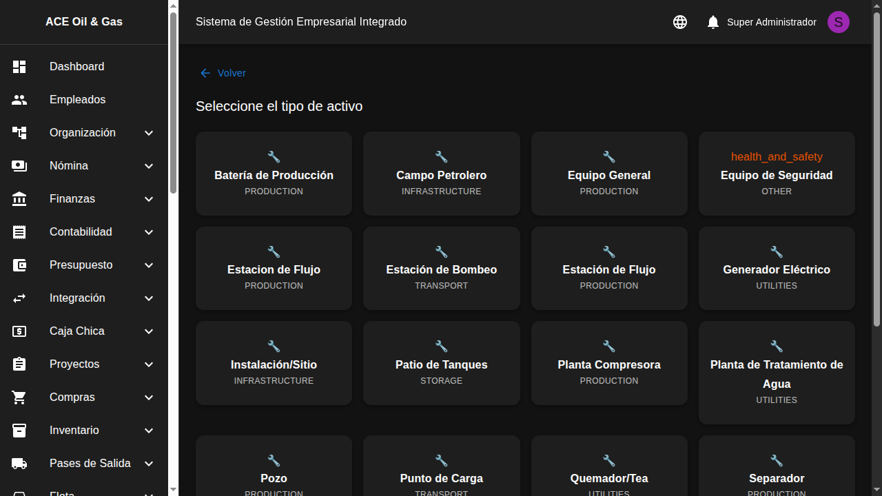Select the Batería de Producción asset card
Viewport: 882px width, 496px height.
pos(274,174)
